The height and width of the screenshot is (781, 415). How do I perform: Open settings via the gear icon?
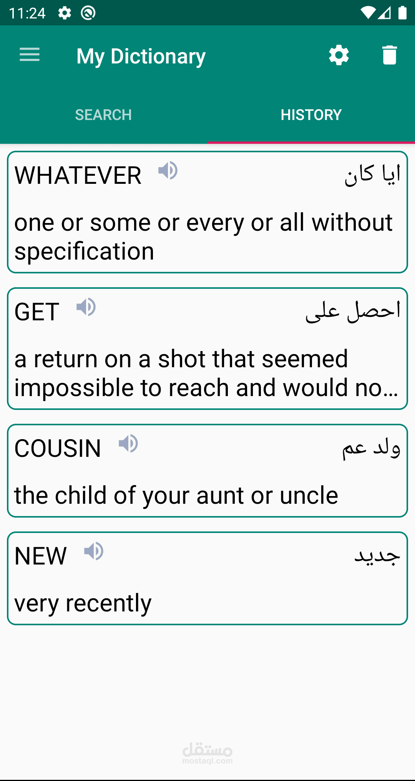[x=339, y=55]
